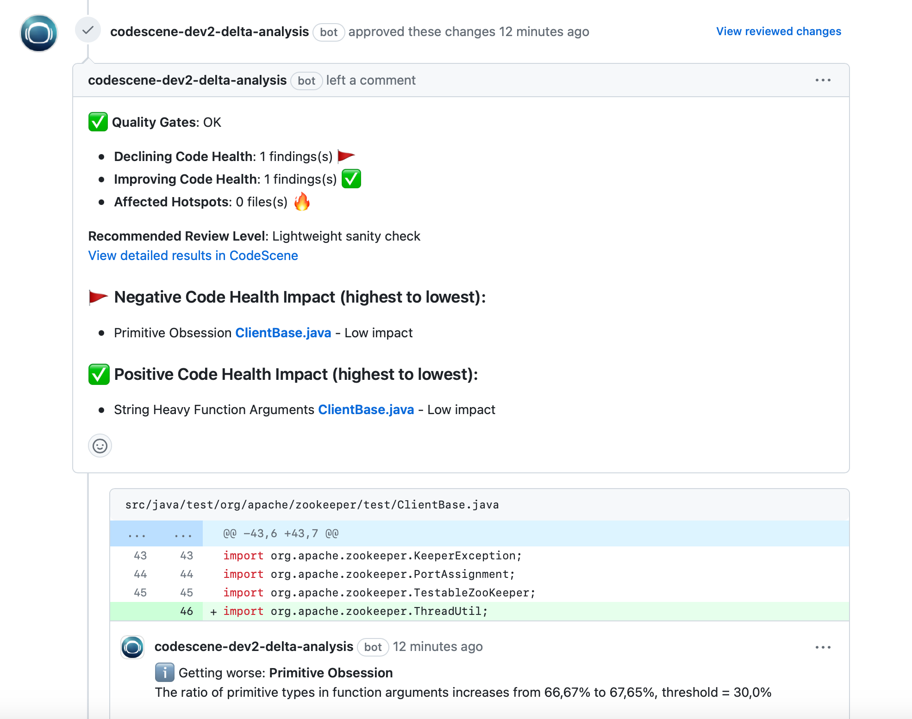Click the ClientBase.java file path header

click(x=312, y=505)
